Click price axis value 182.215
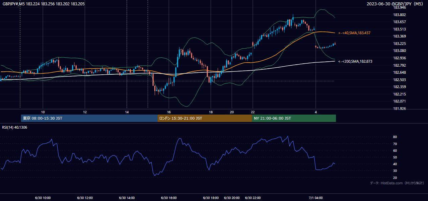This screenshot has height=201, width=428. tap(399, 94)
